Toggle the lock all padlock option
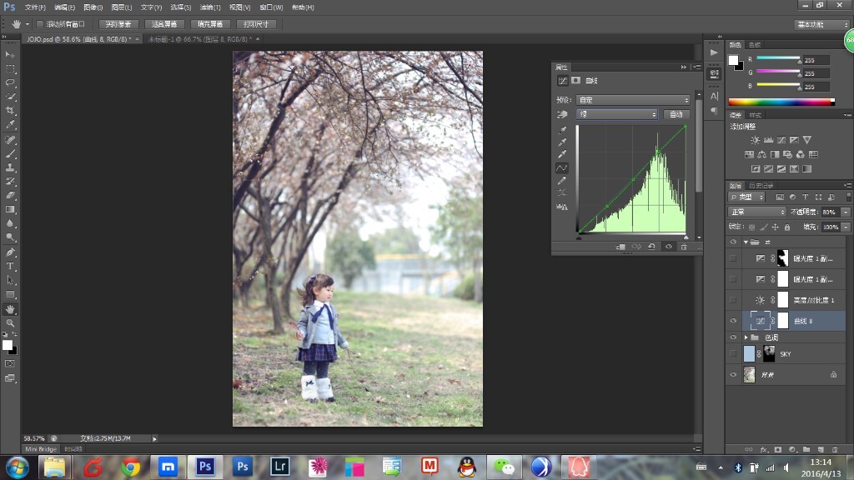This screenshot has width=854, height=480. 787,227
